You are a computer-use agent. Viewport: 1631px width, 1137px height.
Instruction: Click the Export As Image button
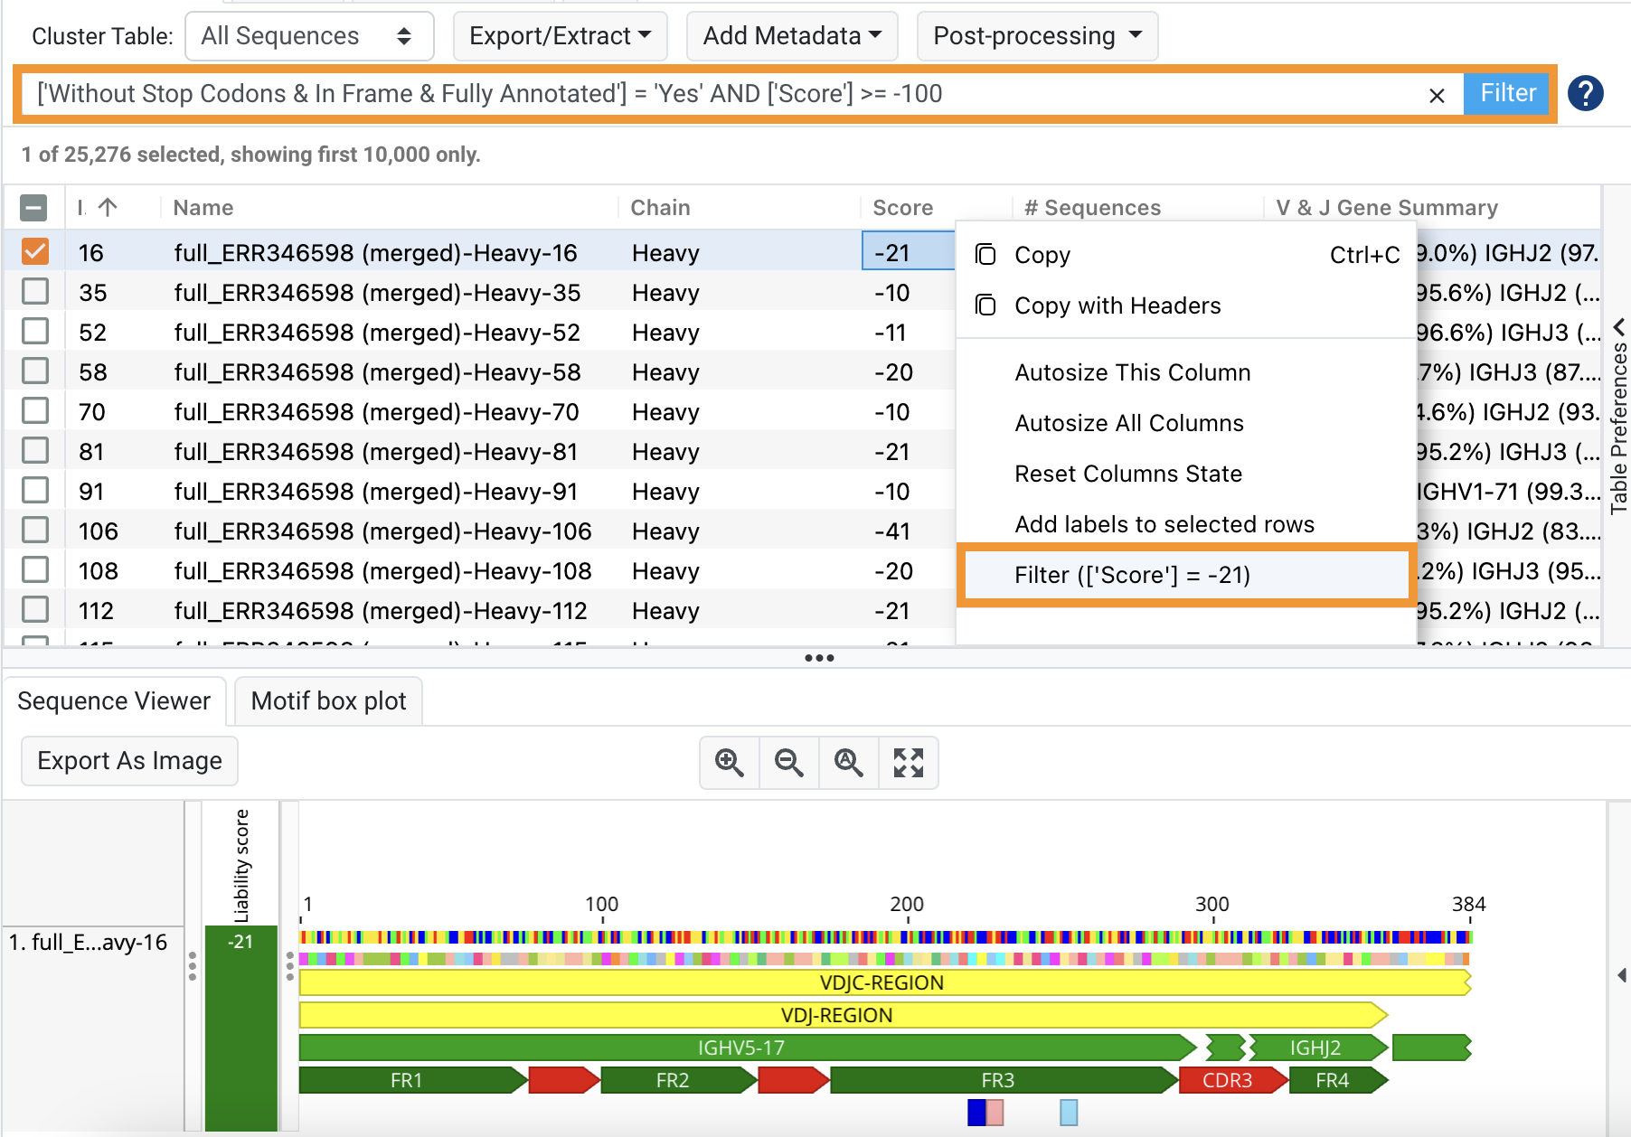tap(129, 761)
